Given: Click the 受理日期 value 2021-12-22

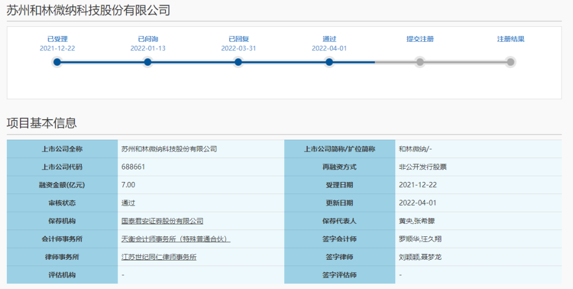Looking at the screenshot, I should pos(418,185).
